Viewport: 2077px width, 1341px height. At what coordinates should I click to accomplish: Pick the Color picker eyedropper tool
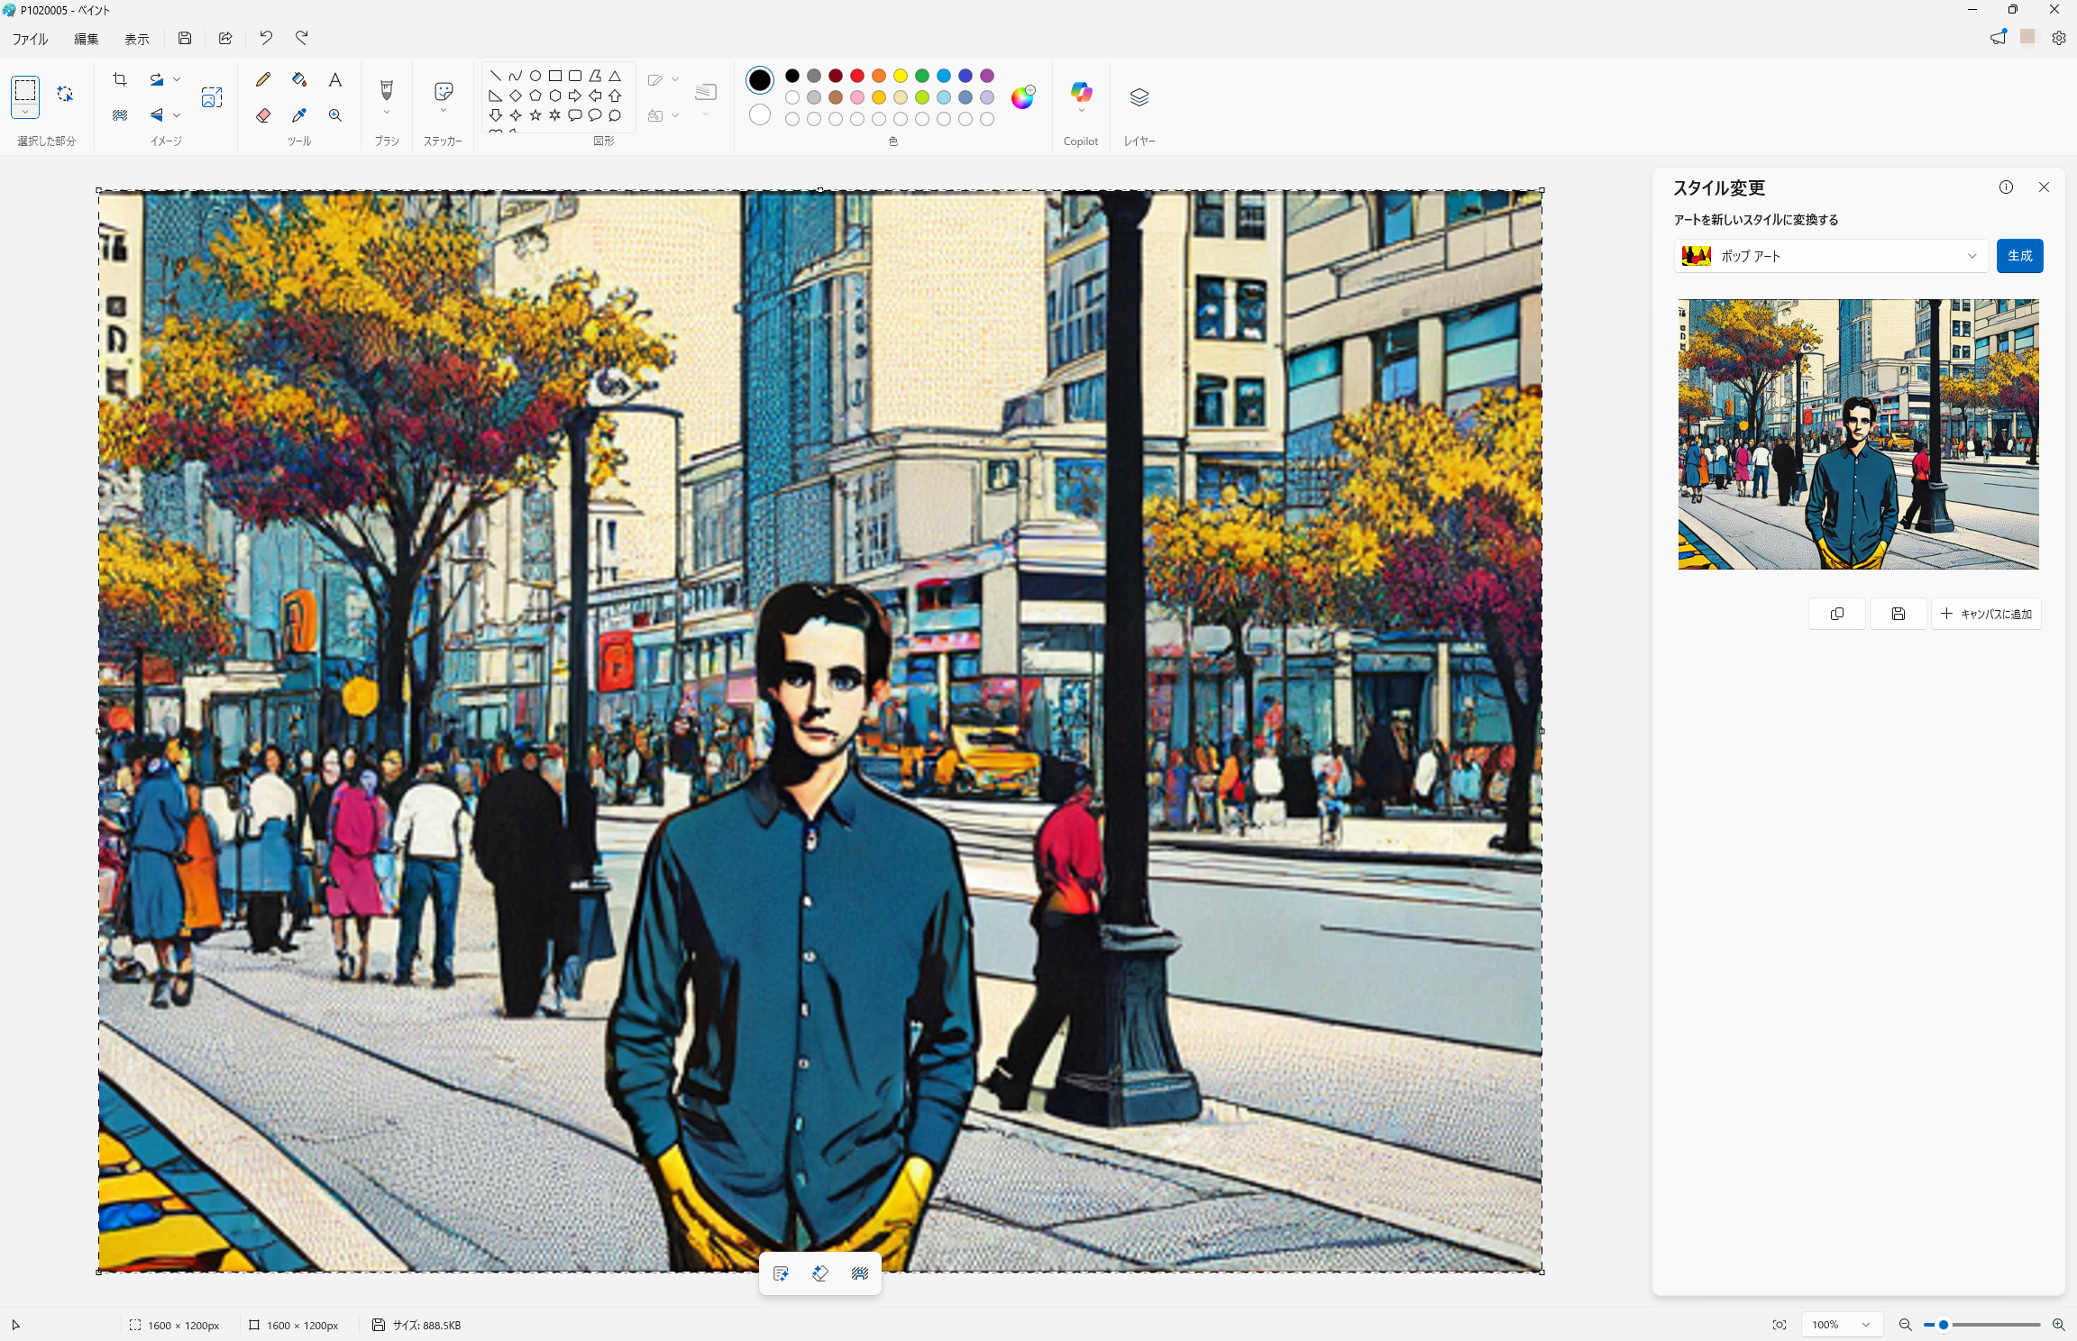(299, 115)
